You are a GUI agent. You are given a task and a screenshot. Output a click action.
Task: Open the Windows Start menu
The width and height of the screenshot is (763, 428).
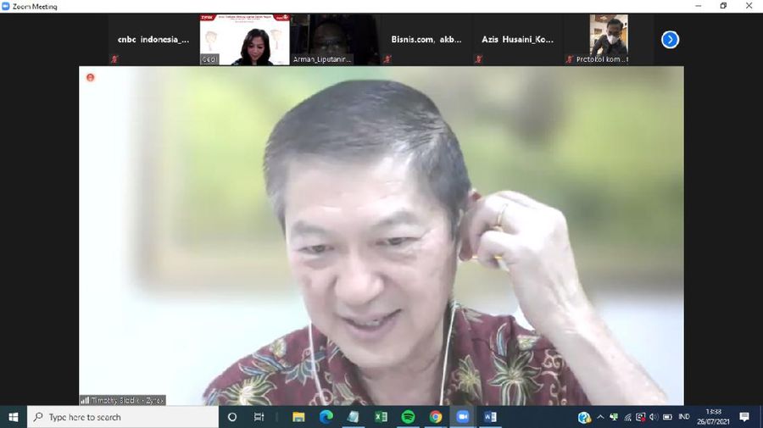click(x=13, y=417)
